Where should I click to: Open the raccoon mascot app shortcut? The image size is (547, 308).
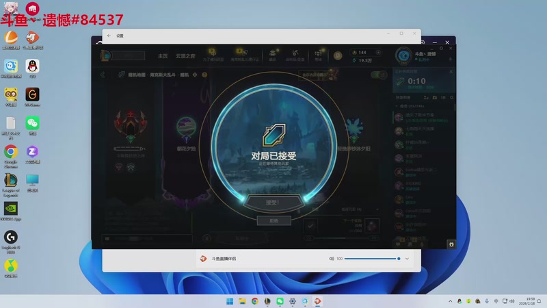click(11, 97)
